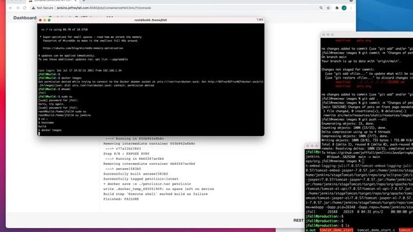Open the REST API link in the page footer
This screenshot has height=232, width=413.
coord(298,220)
